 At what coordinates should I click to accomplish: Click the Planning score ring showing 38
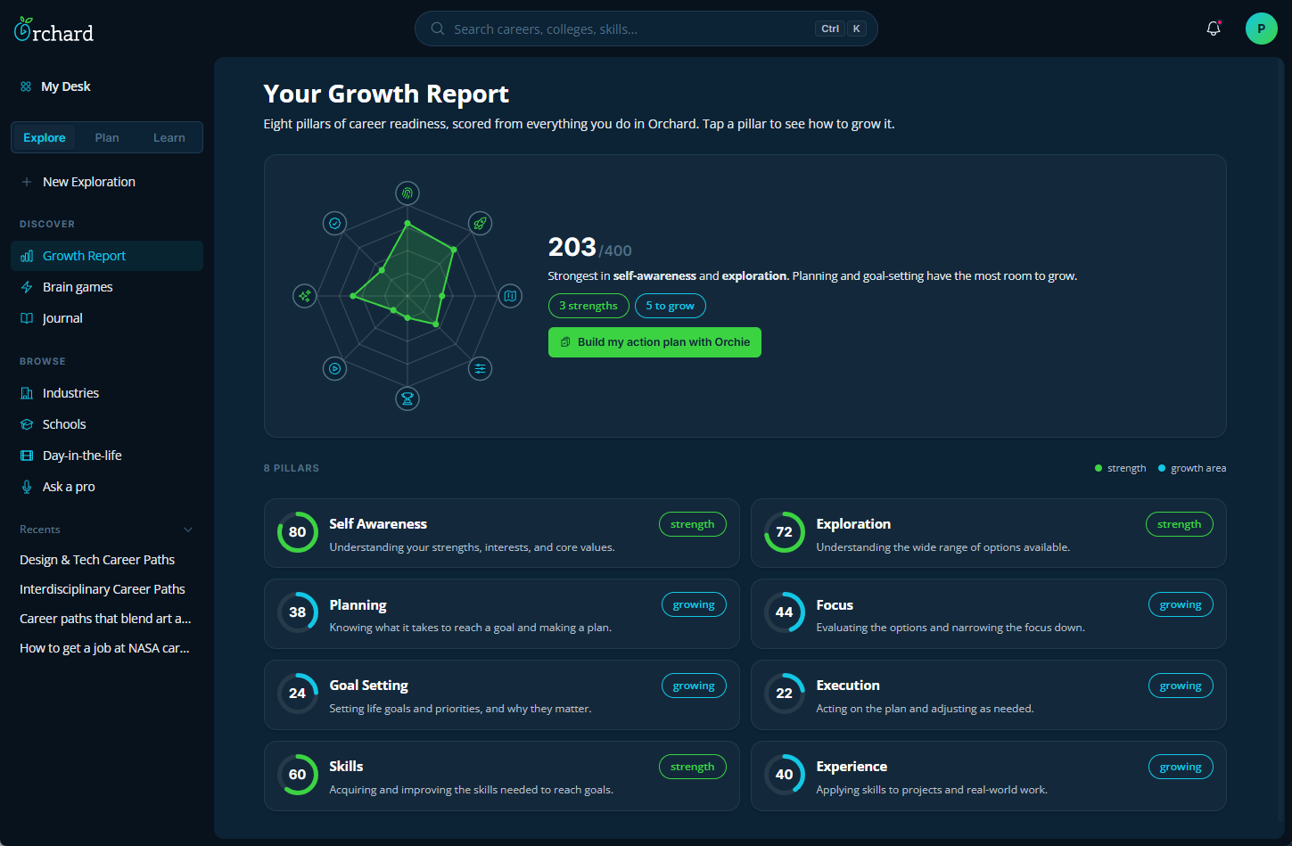298,612
